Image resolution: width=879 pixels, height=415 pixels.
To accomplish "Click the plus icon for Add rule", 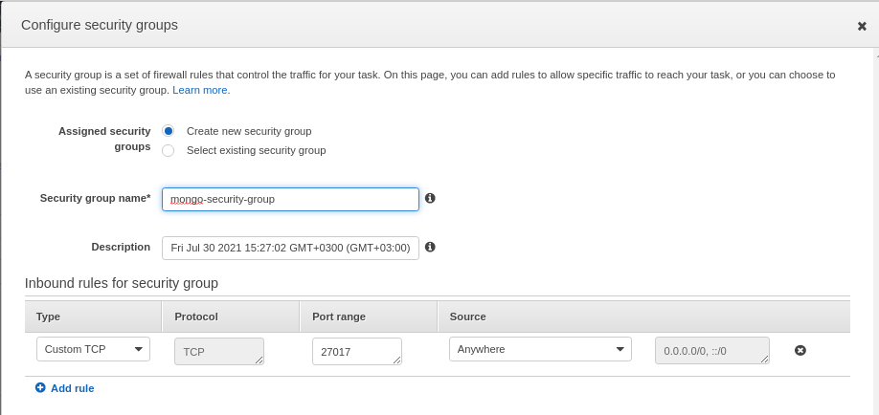I will coord(40,387).
